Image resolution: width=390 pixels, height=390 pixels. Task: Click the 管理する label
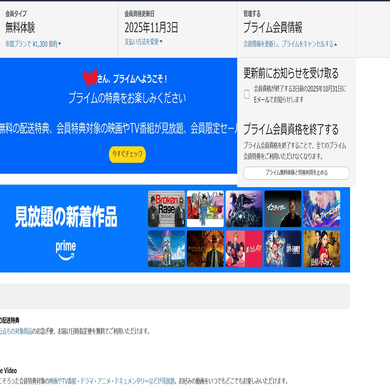click(252, 13)
